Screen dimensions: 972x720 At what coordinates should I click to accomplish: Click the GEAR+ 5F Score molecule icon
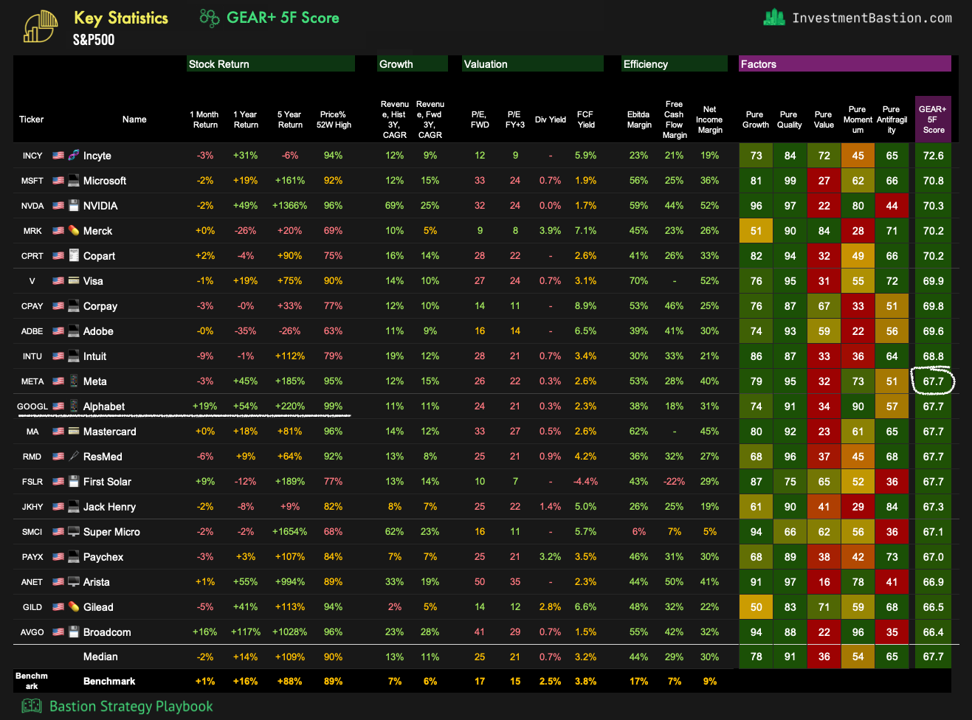(x=210, y=18)
